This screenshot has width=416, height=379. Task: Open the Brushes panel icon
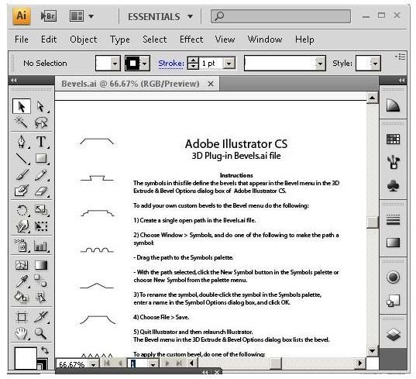(x=393, y=162)
